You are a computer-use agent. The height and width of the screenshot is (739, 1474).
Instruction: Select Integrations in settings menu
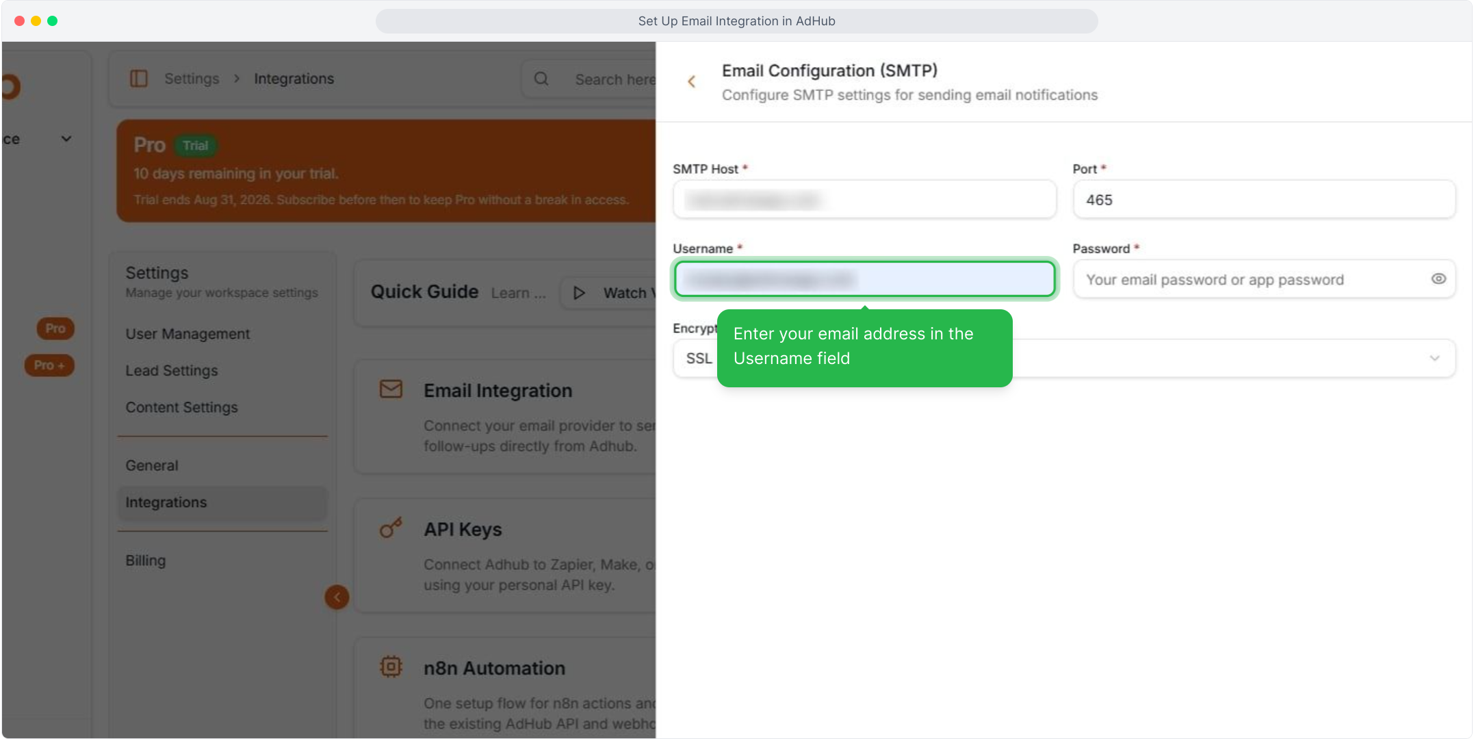(x=222, y=503)
